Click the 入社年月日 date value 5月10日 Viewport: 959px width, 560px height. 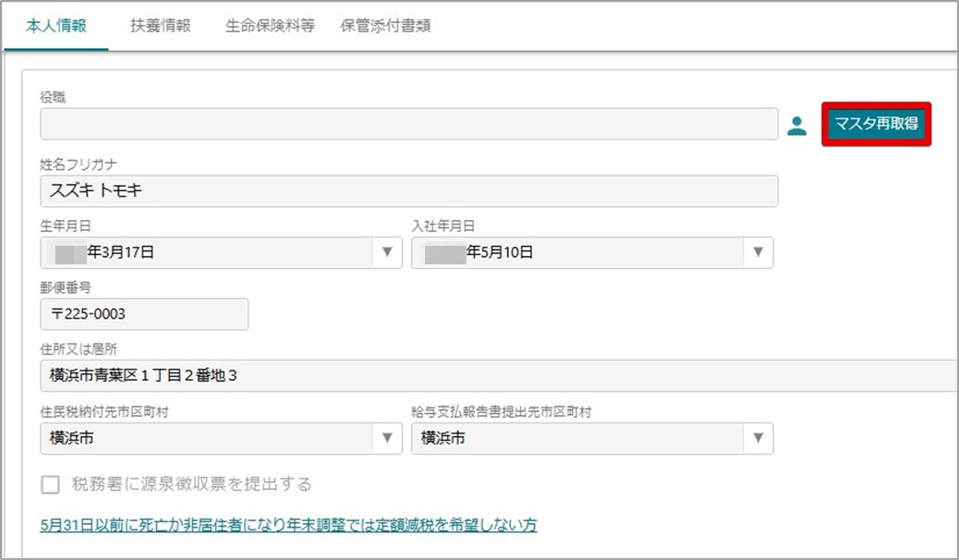(500, 252)
